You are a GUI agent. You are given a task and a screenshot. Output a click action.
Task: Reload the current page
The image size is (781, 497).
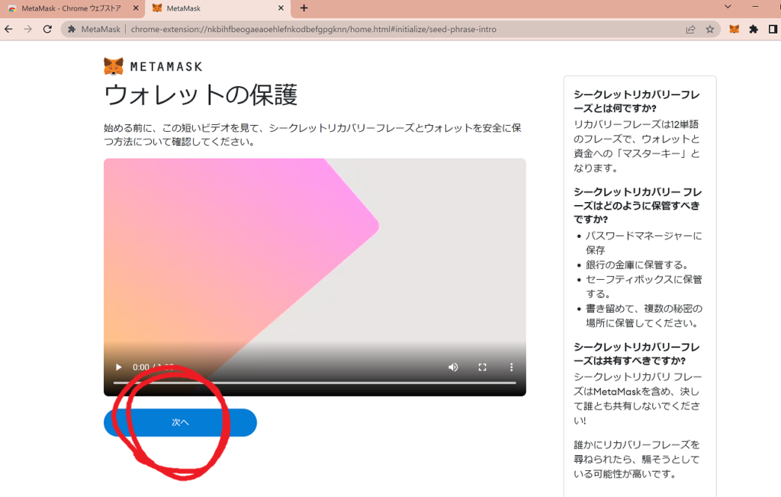click(47, 30)
